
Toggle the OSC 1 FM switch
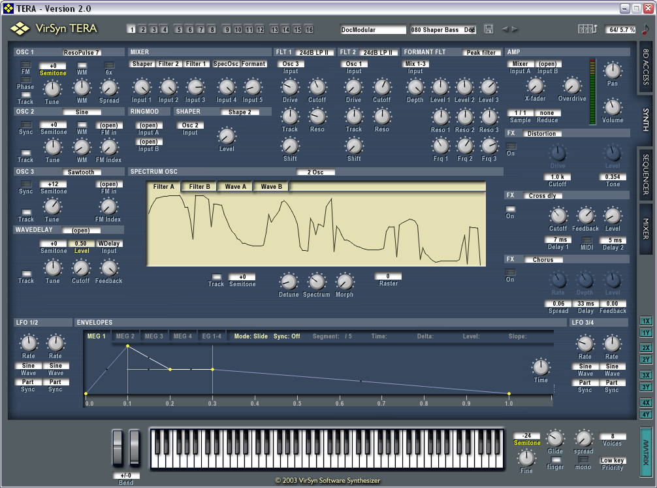pos(26,65)
